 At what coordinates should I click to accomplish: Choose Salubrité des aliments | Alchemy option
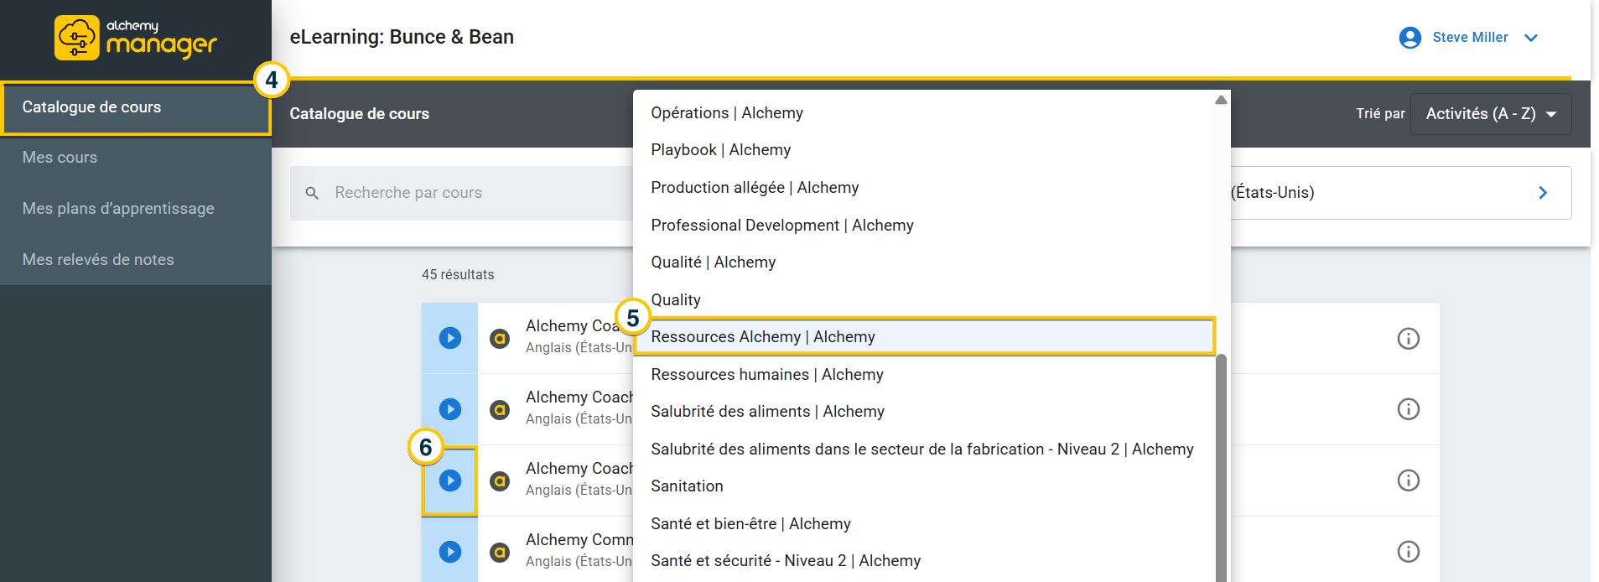[x=767, y=412]
